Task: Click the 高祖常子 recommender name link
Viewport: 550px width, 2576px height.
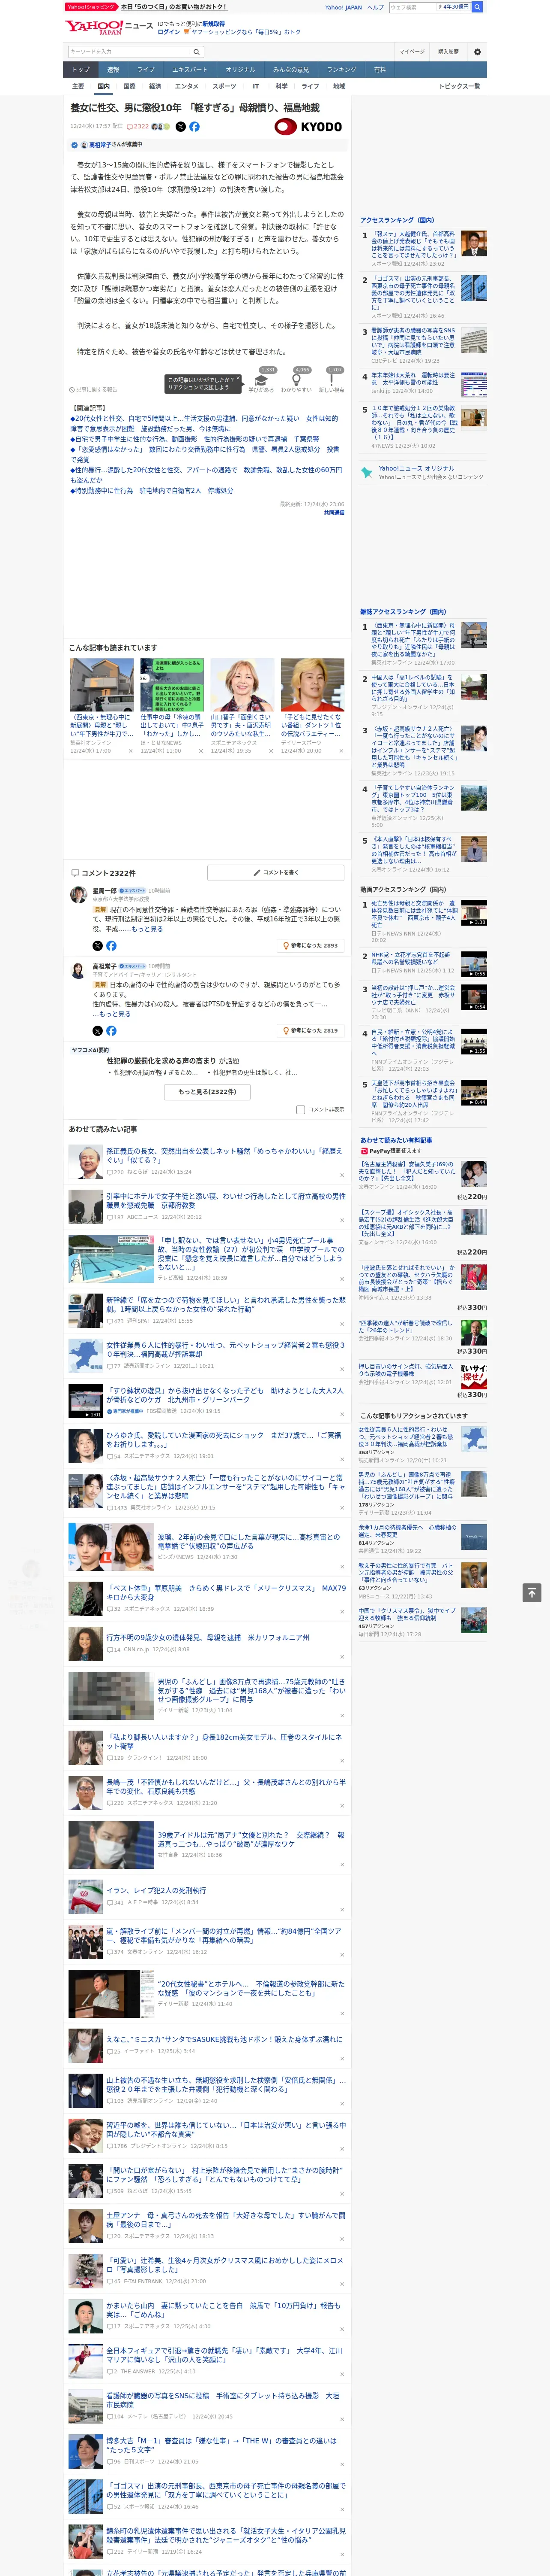Action: 100,145
